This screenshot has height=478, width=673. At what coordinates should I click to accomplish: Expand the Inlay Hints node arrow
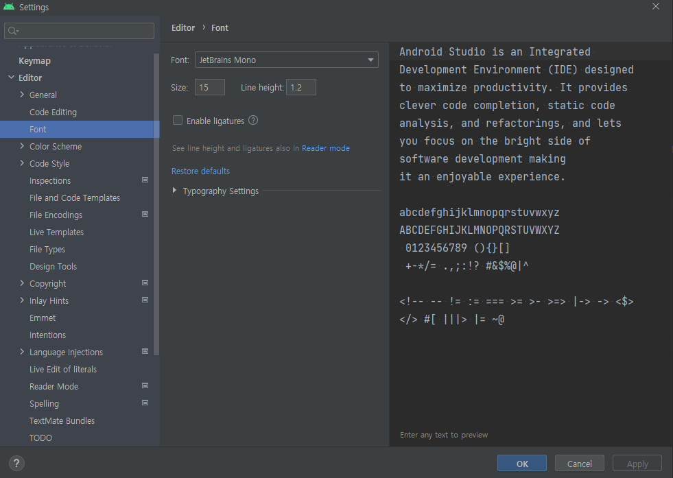click(x=22, y=300)
